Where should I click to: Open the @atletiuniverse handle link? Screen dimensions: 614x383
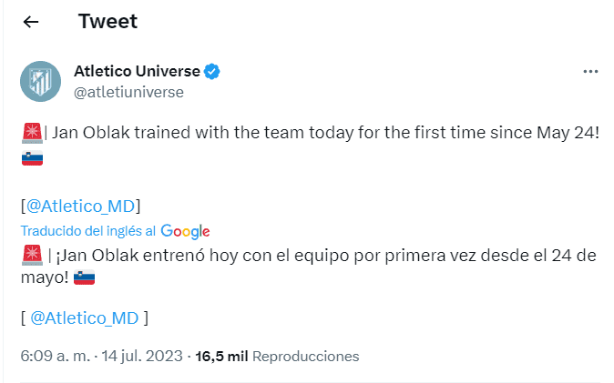[128, 92]
